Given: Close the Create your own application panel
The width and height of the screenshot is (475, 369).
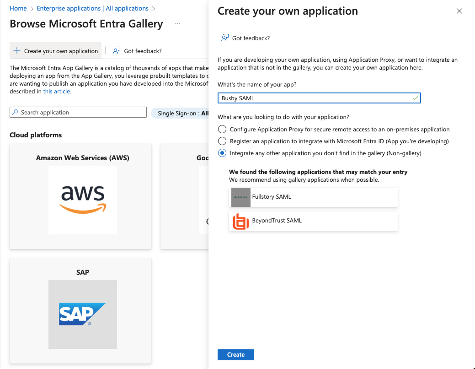Looking at the screenshot, I should coord(459,11).
